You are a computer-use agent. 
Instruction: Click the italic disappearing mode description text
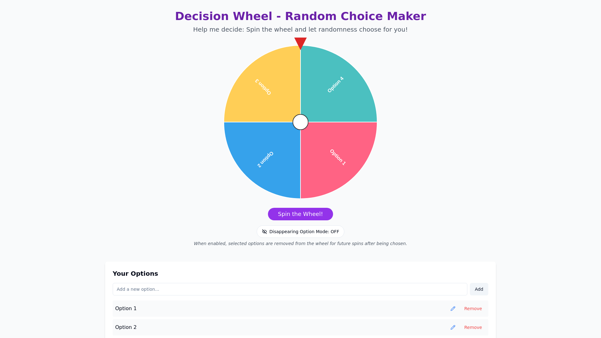(300, 243)
